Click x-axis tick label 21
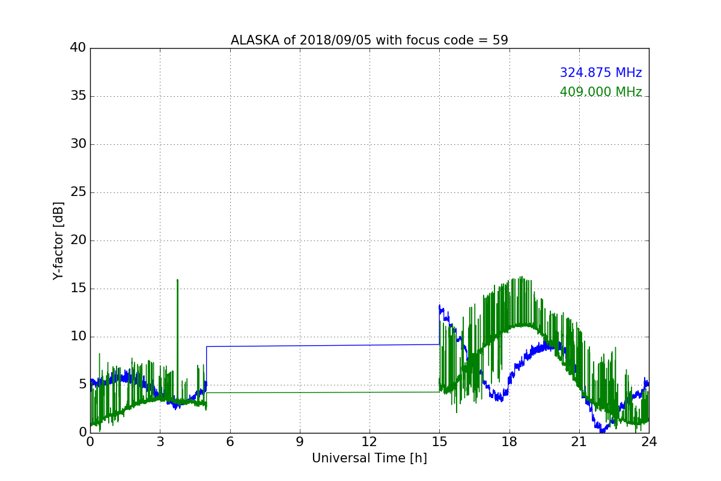 click(x=579, y=441)
